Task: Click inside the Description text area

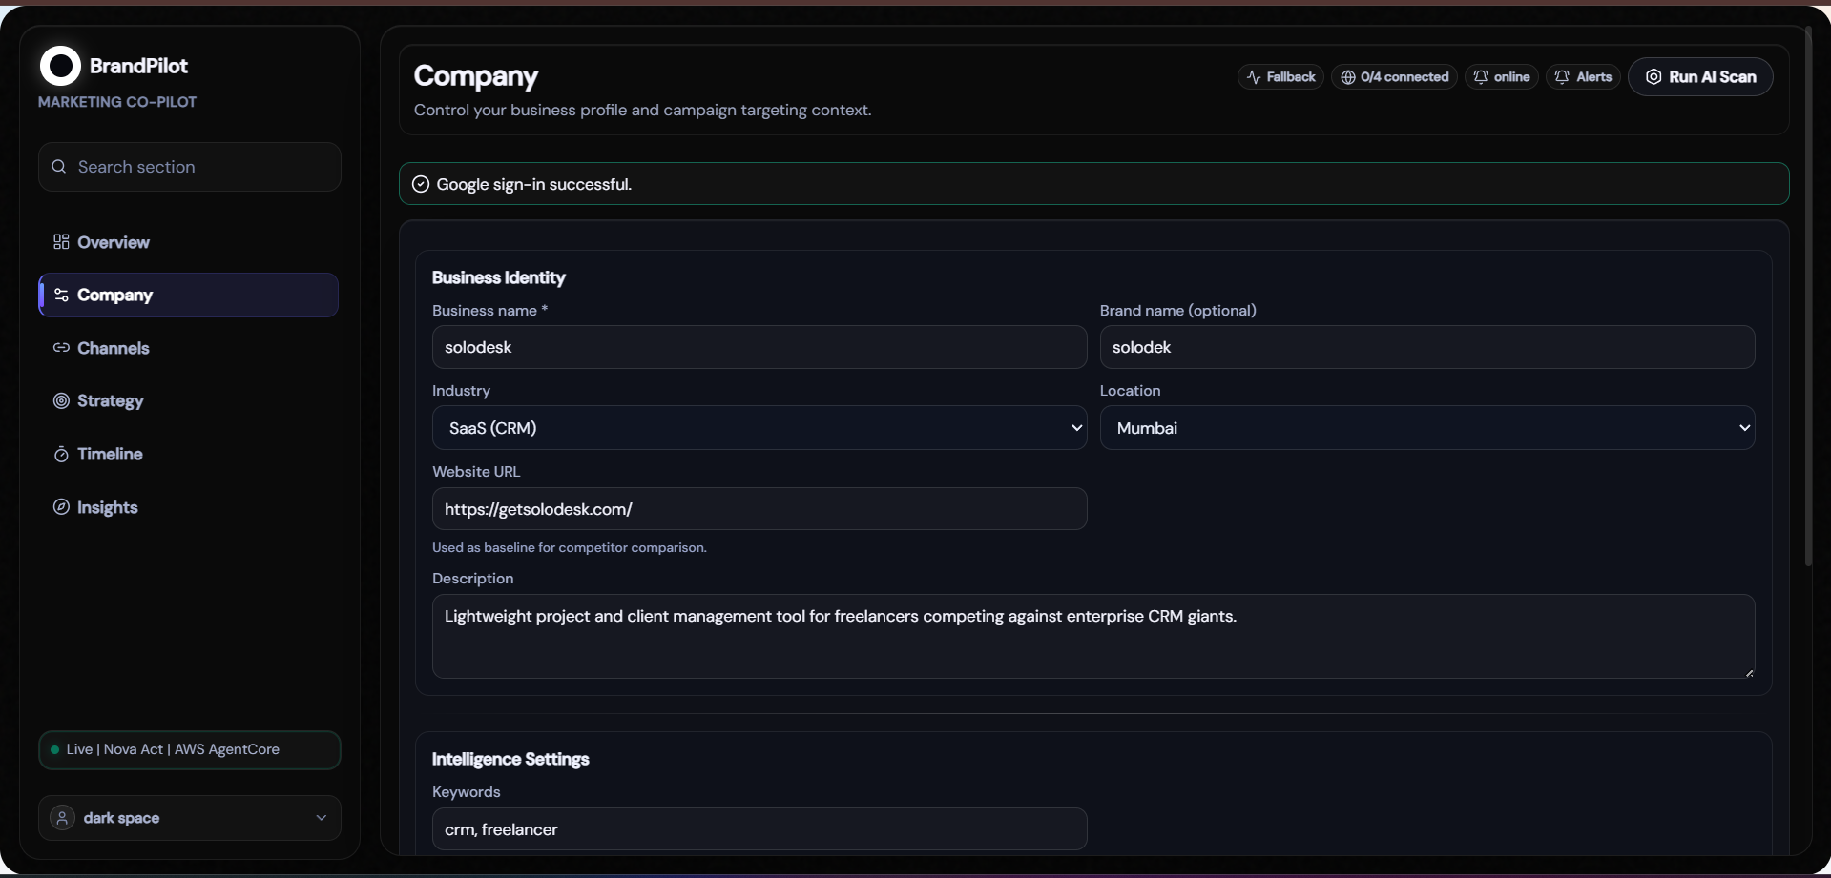Action: (1093, 637)
